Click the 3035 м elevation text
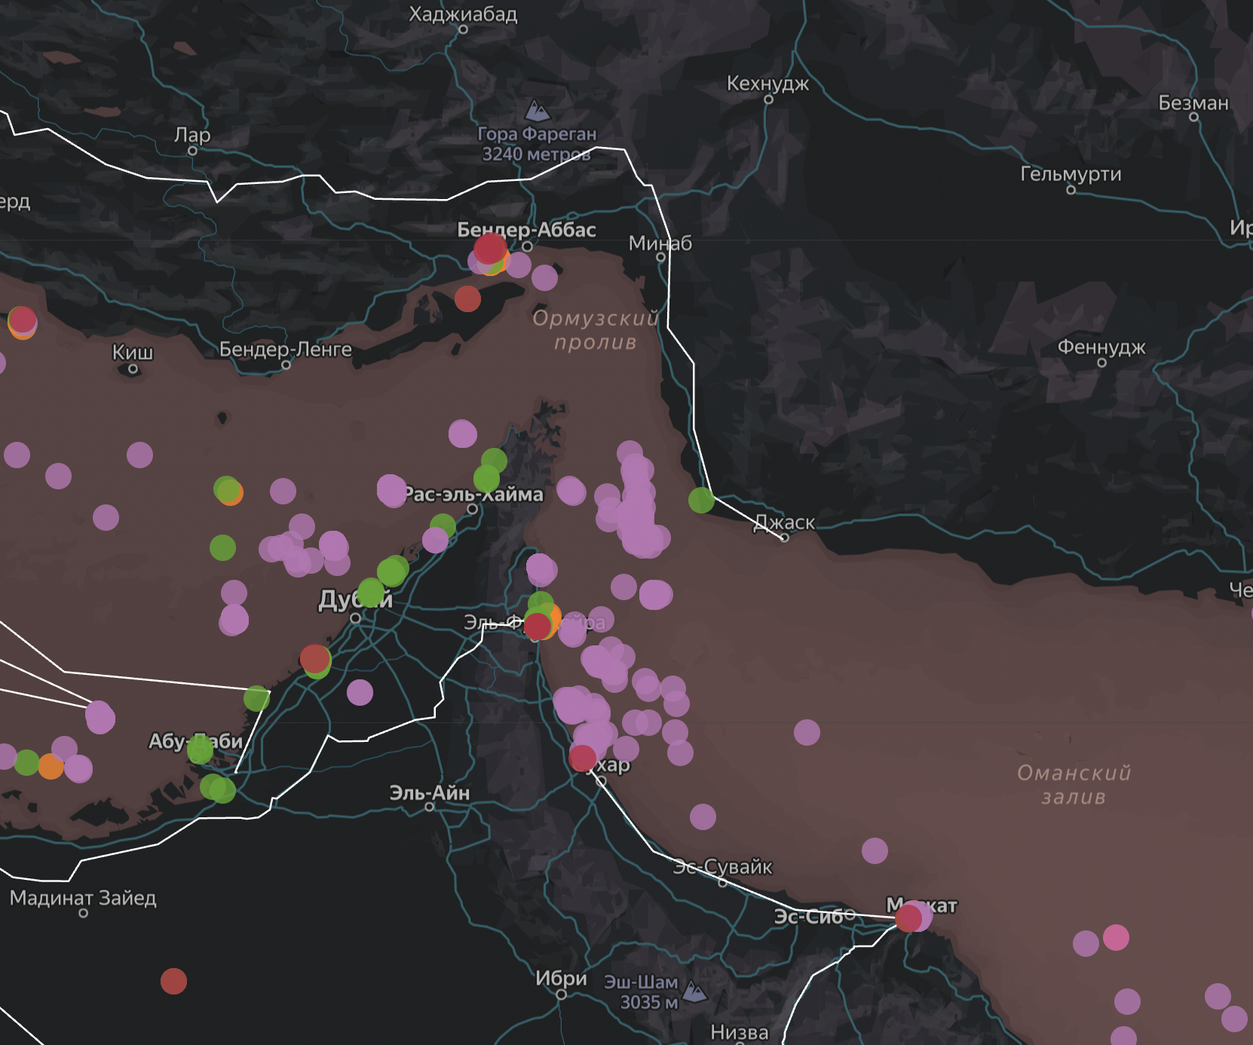 (649, 1002)
